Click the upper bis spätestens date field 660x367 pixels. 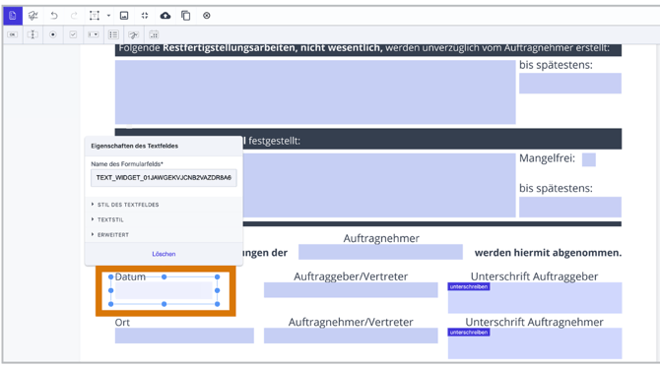click(570, 84)
